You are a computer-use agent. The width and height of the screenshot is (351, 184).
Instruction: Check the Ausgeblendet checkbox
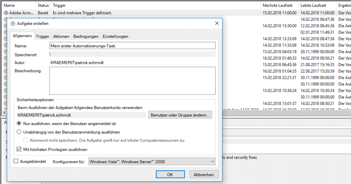point(16,161)
